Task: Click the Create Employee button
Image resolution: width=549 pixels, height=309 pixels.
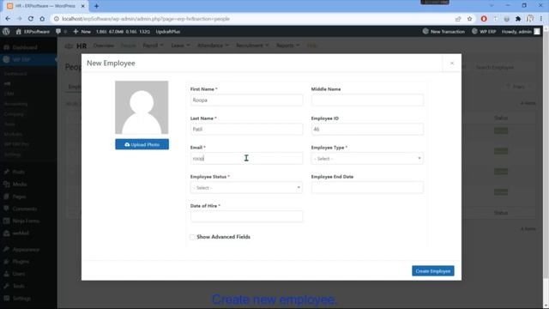Action: click(432, 271)
